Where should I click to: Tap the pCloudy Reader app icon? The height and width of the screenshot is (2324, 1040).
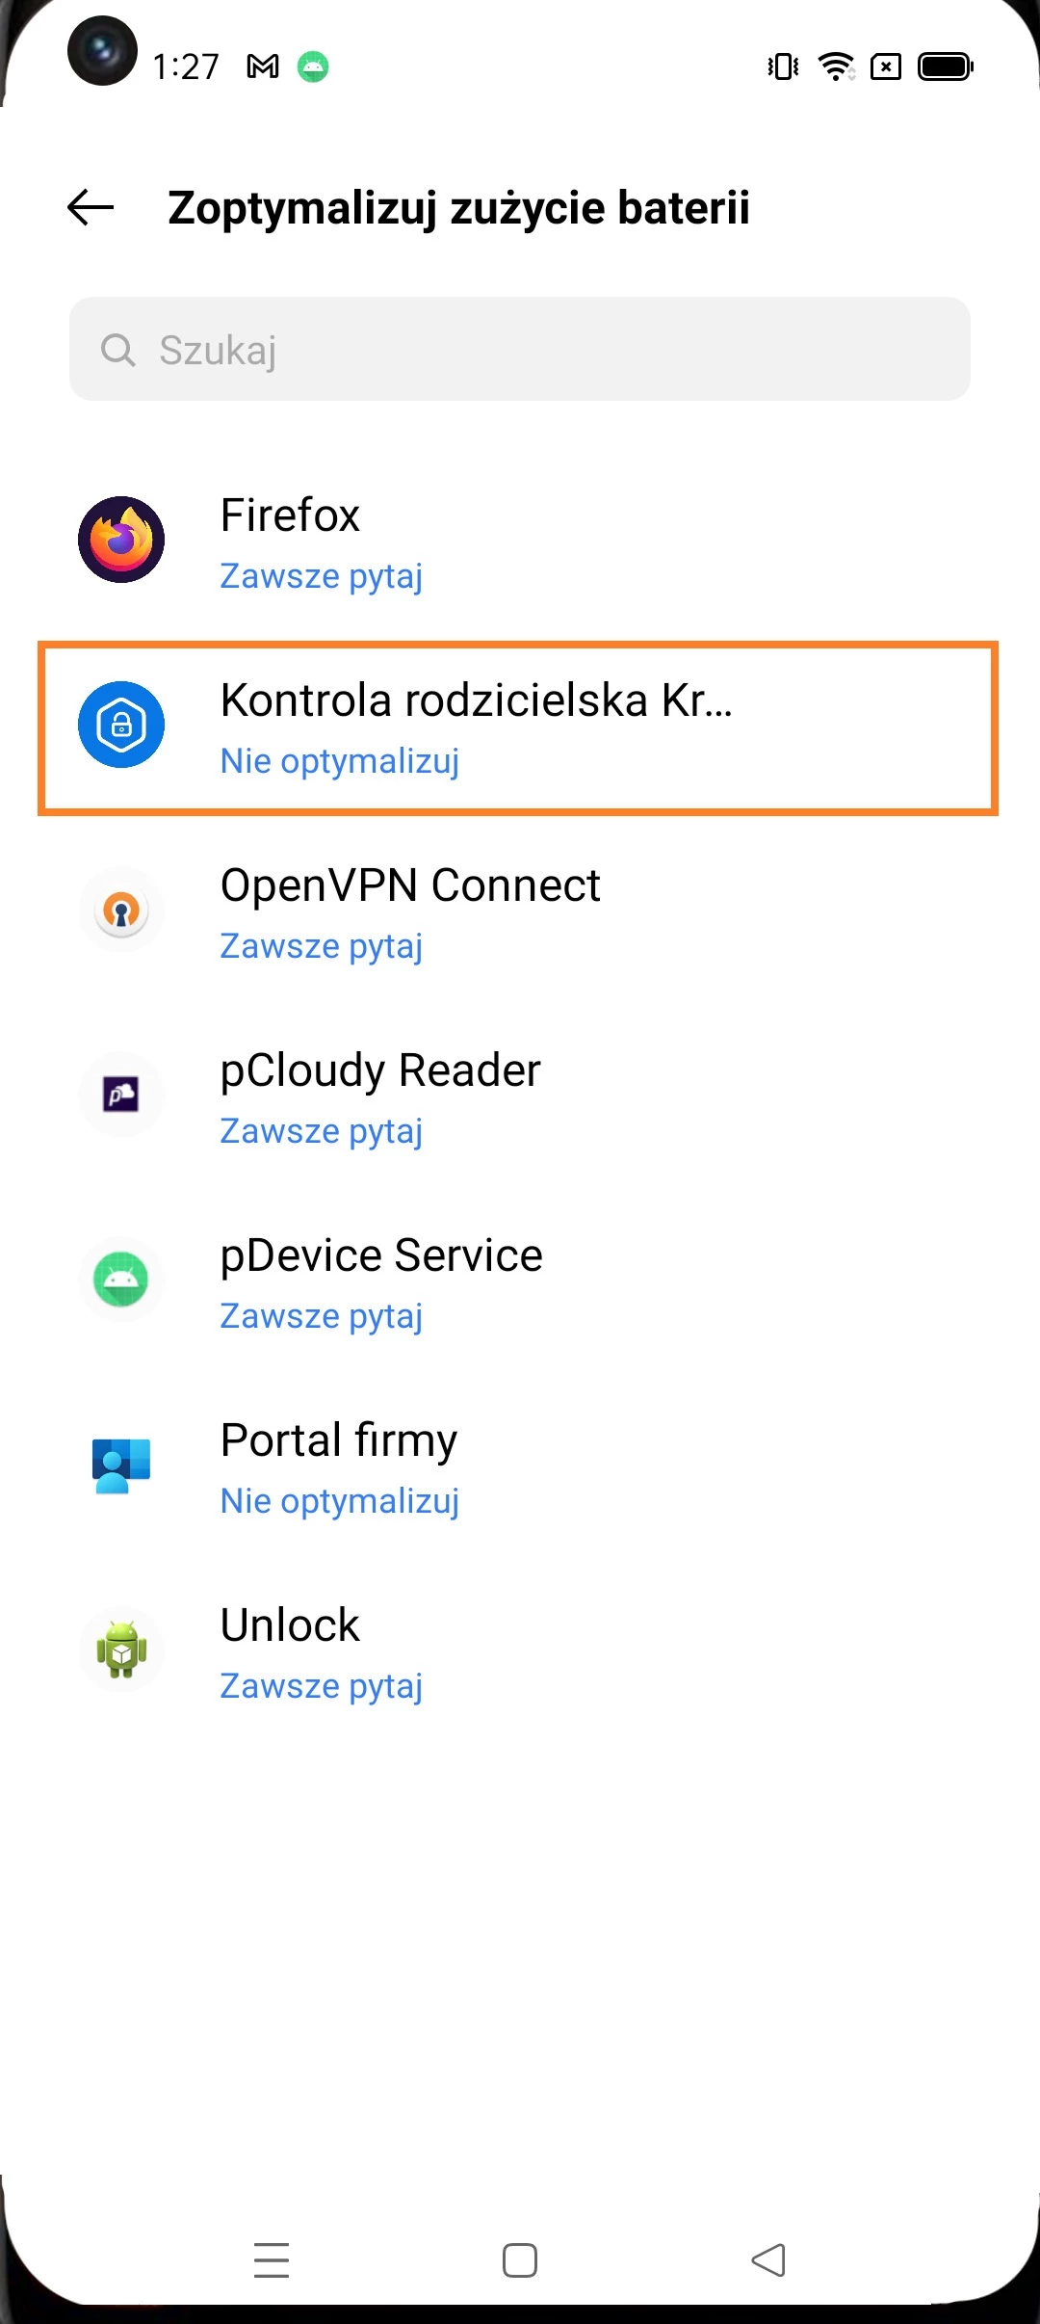[121, 1095]
